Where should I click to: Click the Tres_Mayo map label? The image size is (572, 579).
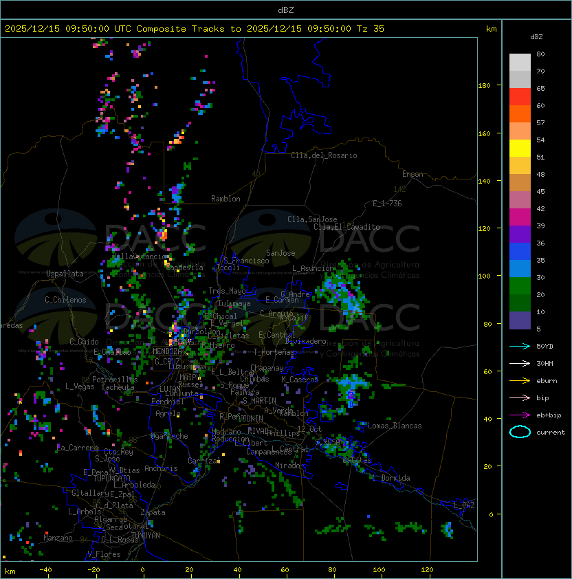point(227,291)
